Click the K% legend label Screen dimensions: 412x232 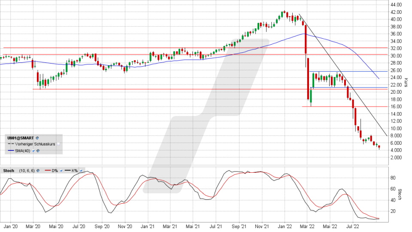click(x=75, y=171)
